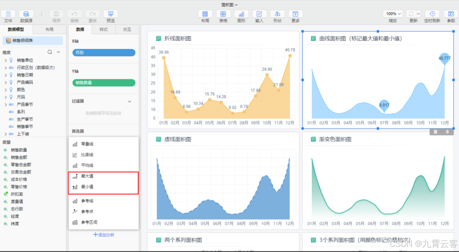Click the 40,777 max value marker
The width and height of the screenshot is (459, 252).
point(445,59)
